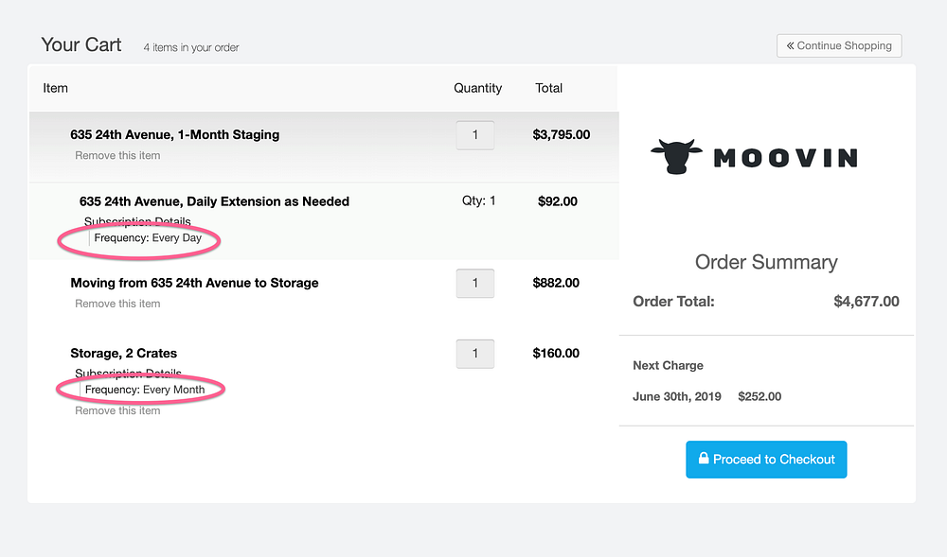
Task: Remove the Moving to Storage item
Action: click(x=117, y=304)
